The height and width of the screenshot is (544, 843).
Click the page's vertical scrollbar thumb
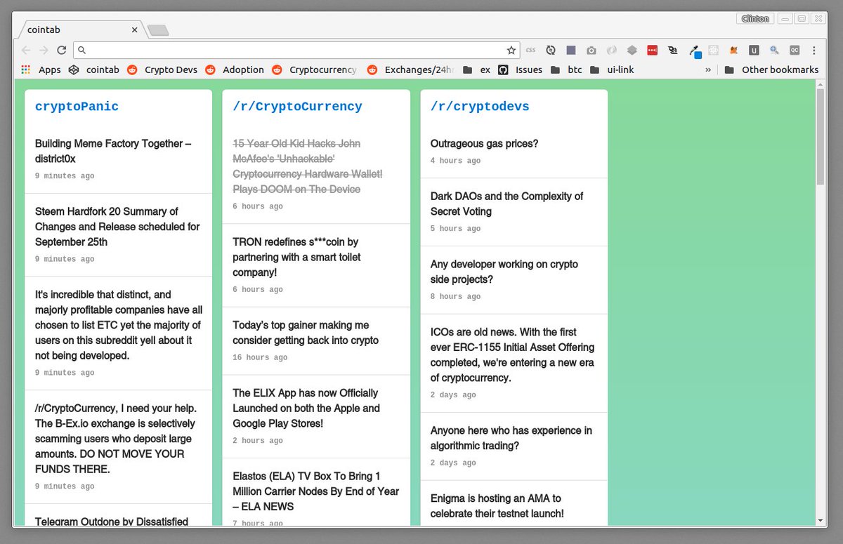pyautogui.click(x=821, y=137)
